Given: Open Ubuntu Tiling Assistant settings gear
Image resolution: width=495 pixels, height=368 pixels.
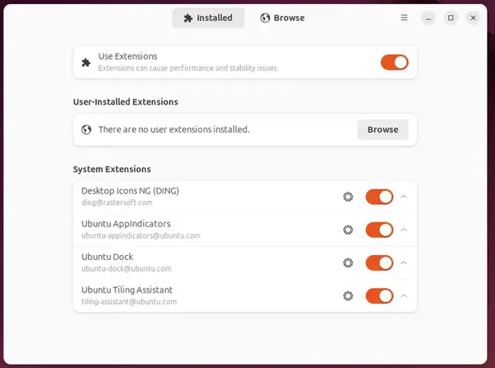Looking at the screenshot, I should click(348, 296).
